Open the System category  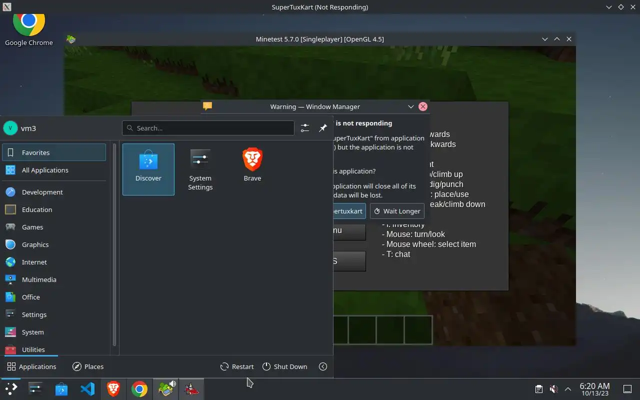[x=54, y=332]
